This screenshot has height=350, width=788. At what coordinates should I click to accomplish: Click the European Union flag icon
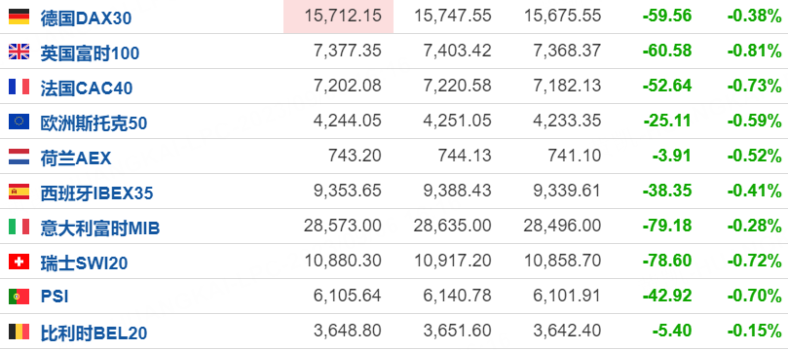[x=19, y=122]
